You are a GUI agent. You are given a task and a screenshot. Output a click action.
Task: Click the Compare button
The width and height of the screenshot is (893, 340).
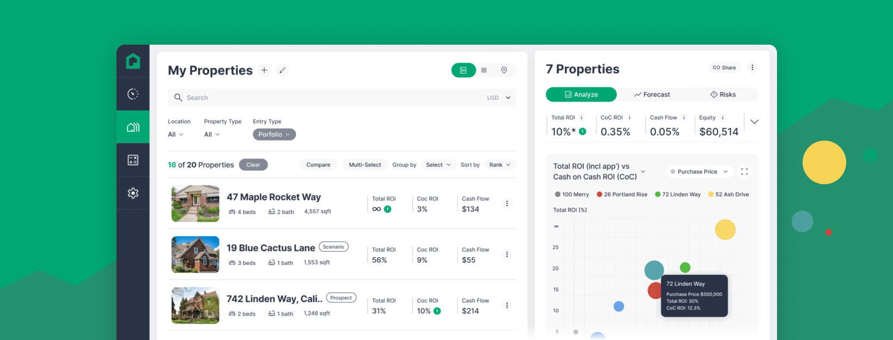(x=319, y=165)
